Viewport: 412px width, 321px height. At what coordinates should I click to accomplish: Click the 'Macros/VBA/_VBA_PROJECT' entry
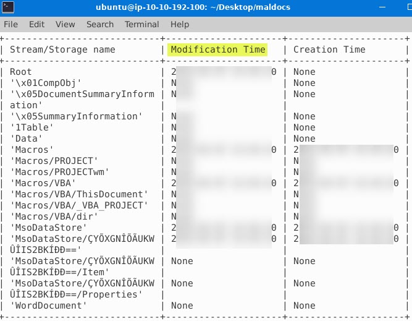(79, 205)
